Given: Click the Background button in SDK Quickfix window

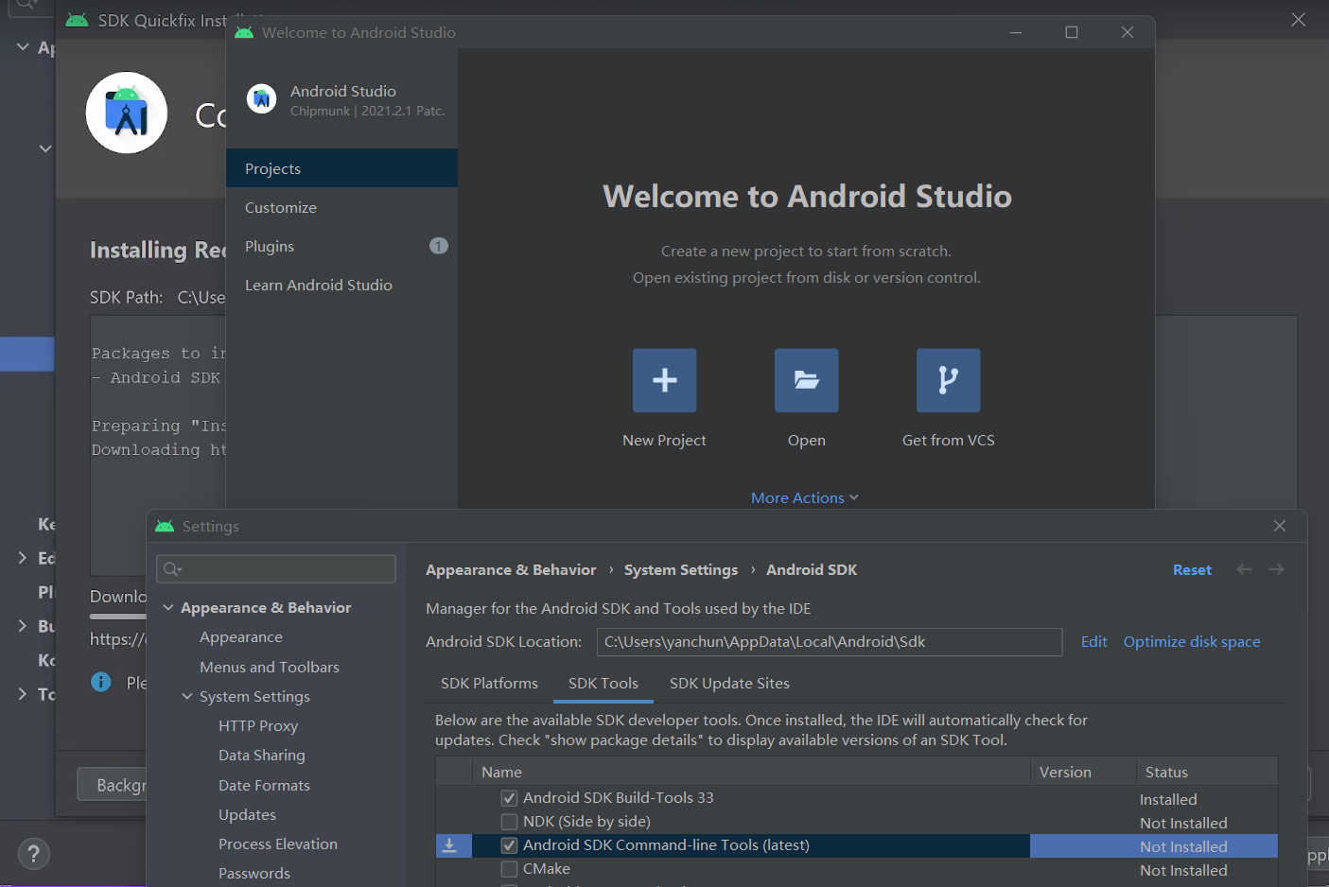Looking at the screenshot, I should point(113,785).
